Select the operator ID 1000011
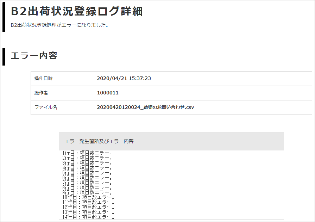 (108, 93)
